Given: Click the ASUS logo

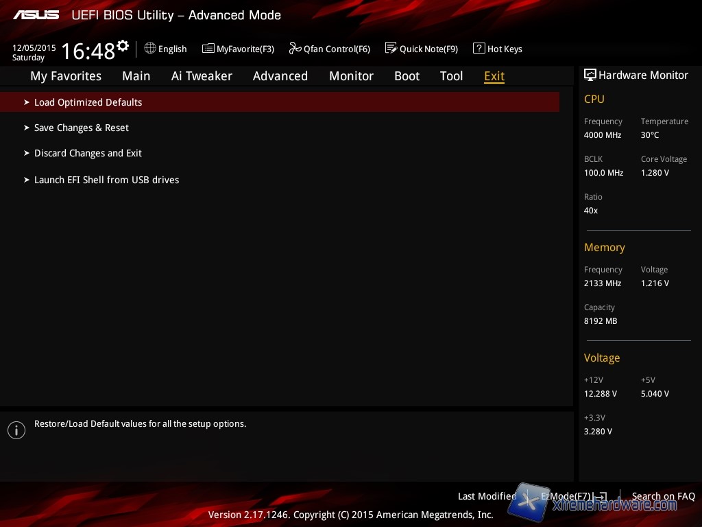Looking at the screenshot, I should pos(36,14).
